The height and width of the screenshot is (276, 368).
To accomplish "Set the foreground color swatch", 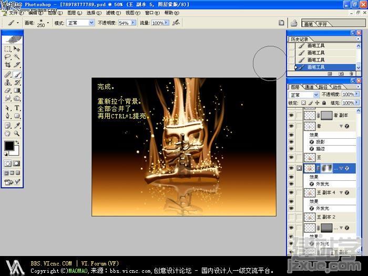I will tap(9, 146).
